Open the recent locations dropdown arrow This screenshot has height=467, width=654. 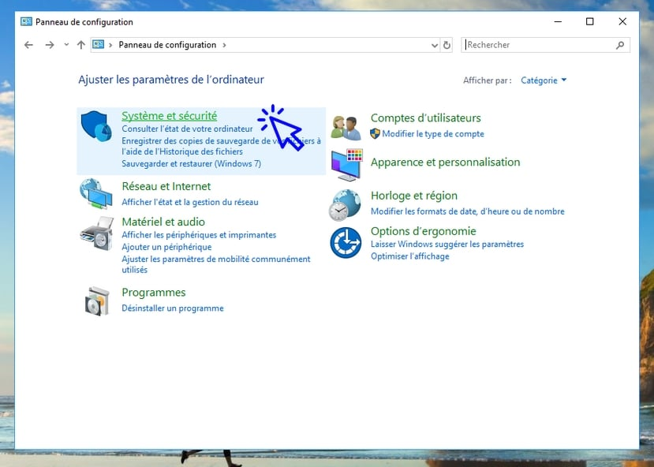click(x=66, y=45)
